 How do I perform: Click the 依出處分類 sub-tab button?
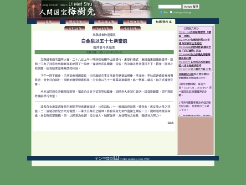pos(102,28)
